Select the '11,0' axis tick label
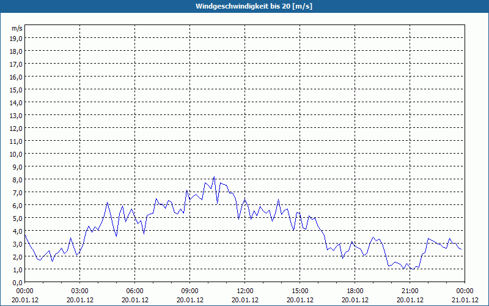 pos(17,141)
